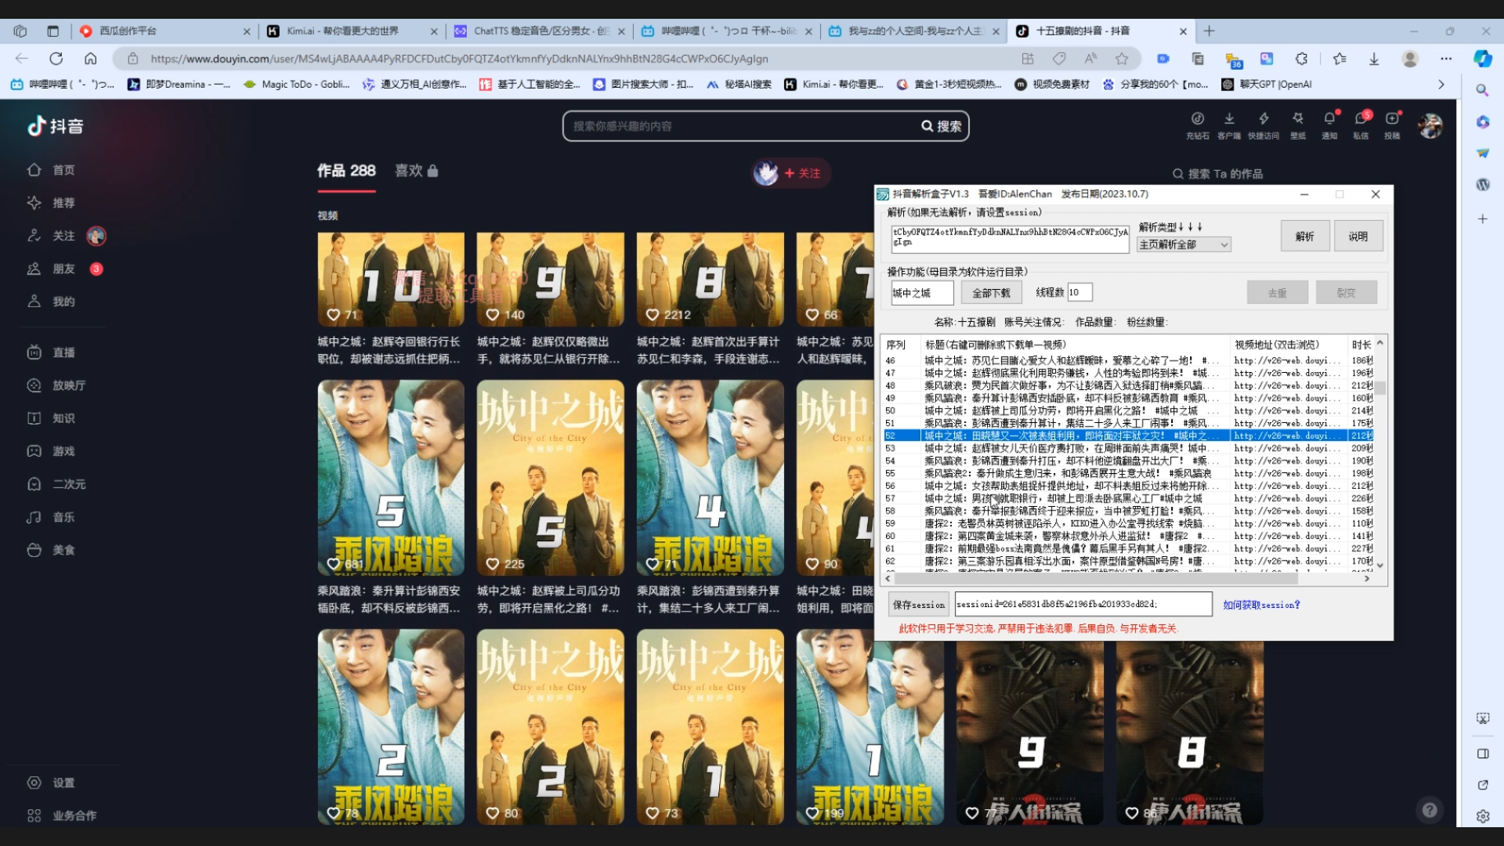Click the 解析 button
The height and width of the screenshot is (846, 1504).
click(x=1304, y=237)
